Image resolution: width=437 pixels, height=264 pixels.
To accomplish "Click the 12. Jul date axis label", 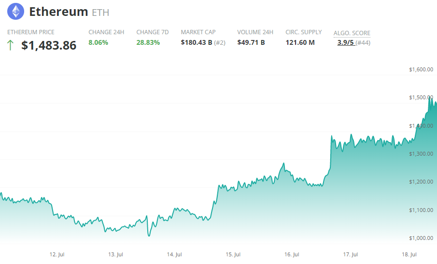I will [x=57, y=254].
